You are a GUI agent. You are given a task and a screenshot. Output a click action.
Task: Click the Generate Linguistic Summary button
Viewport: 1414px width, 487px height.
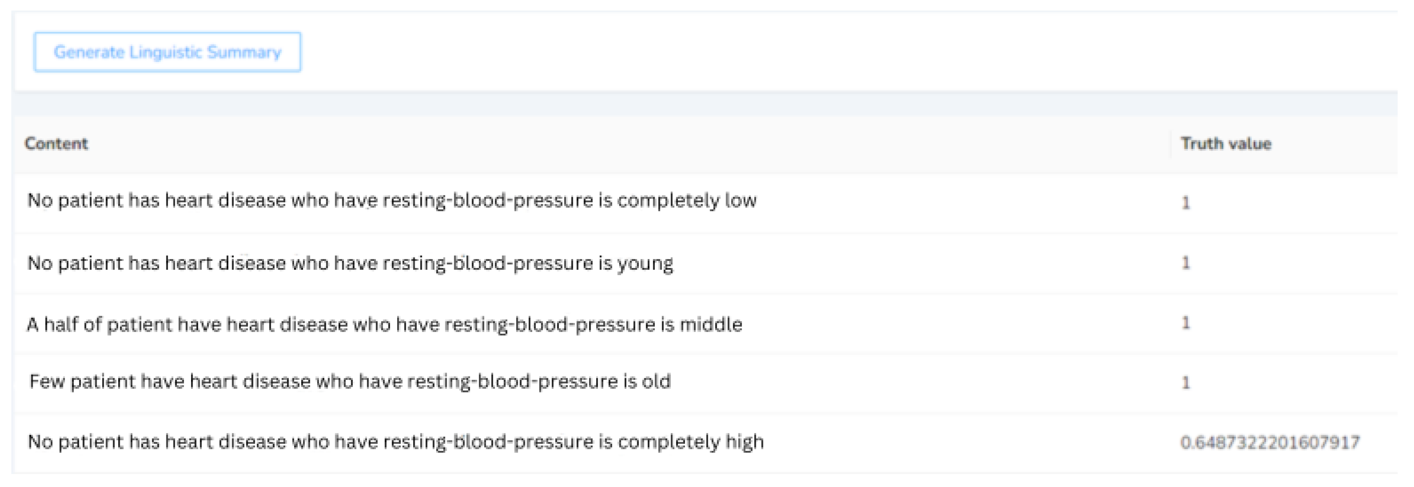(168, 52)
